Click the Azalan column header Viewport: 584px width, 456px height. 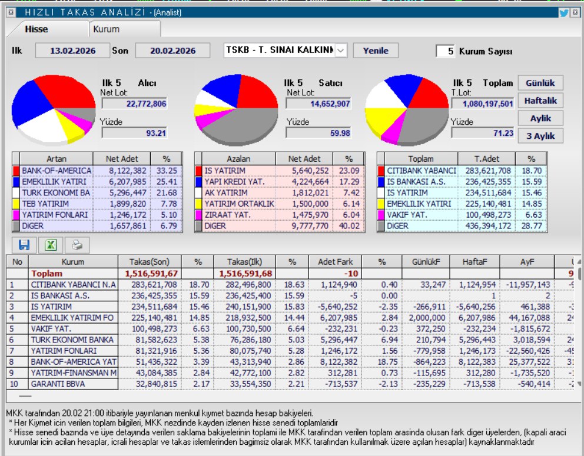coord(239,159)
